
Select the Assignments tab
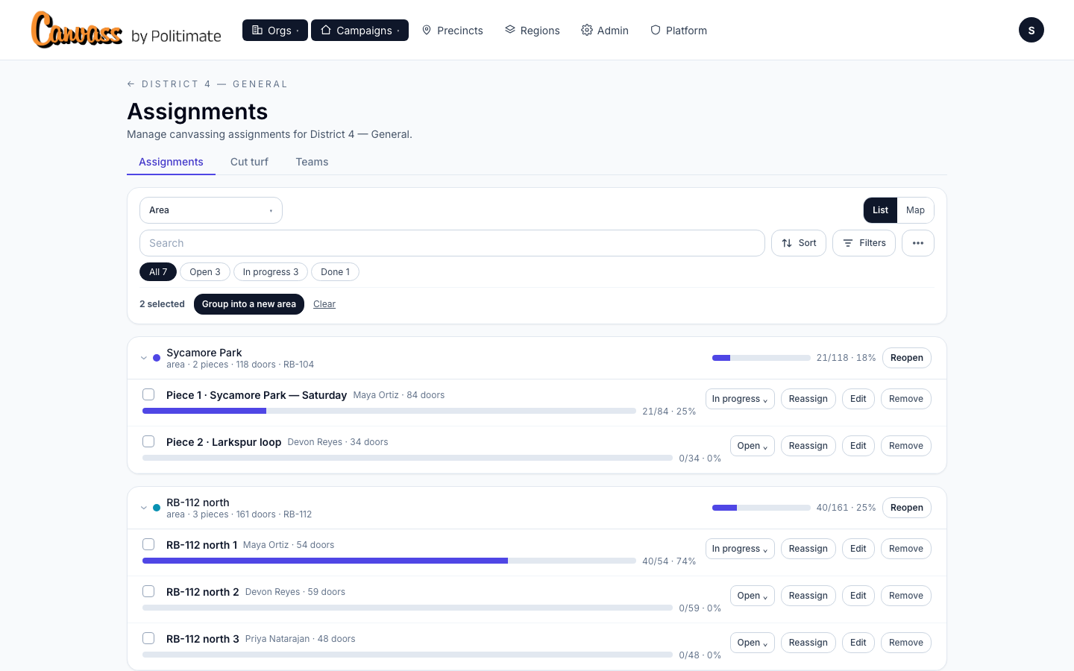171,162
